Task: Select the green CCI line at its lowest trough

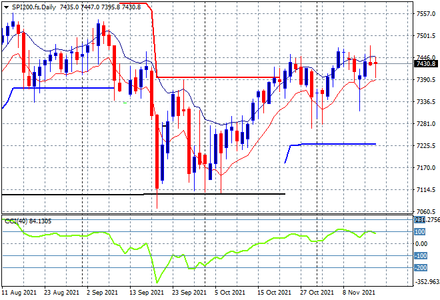Action: (x=157, y=282)
